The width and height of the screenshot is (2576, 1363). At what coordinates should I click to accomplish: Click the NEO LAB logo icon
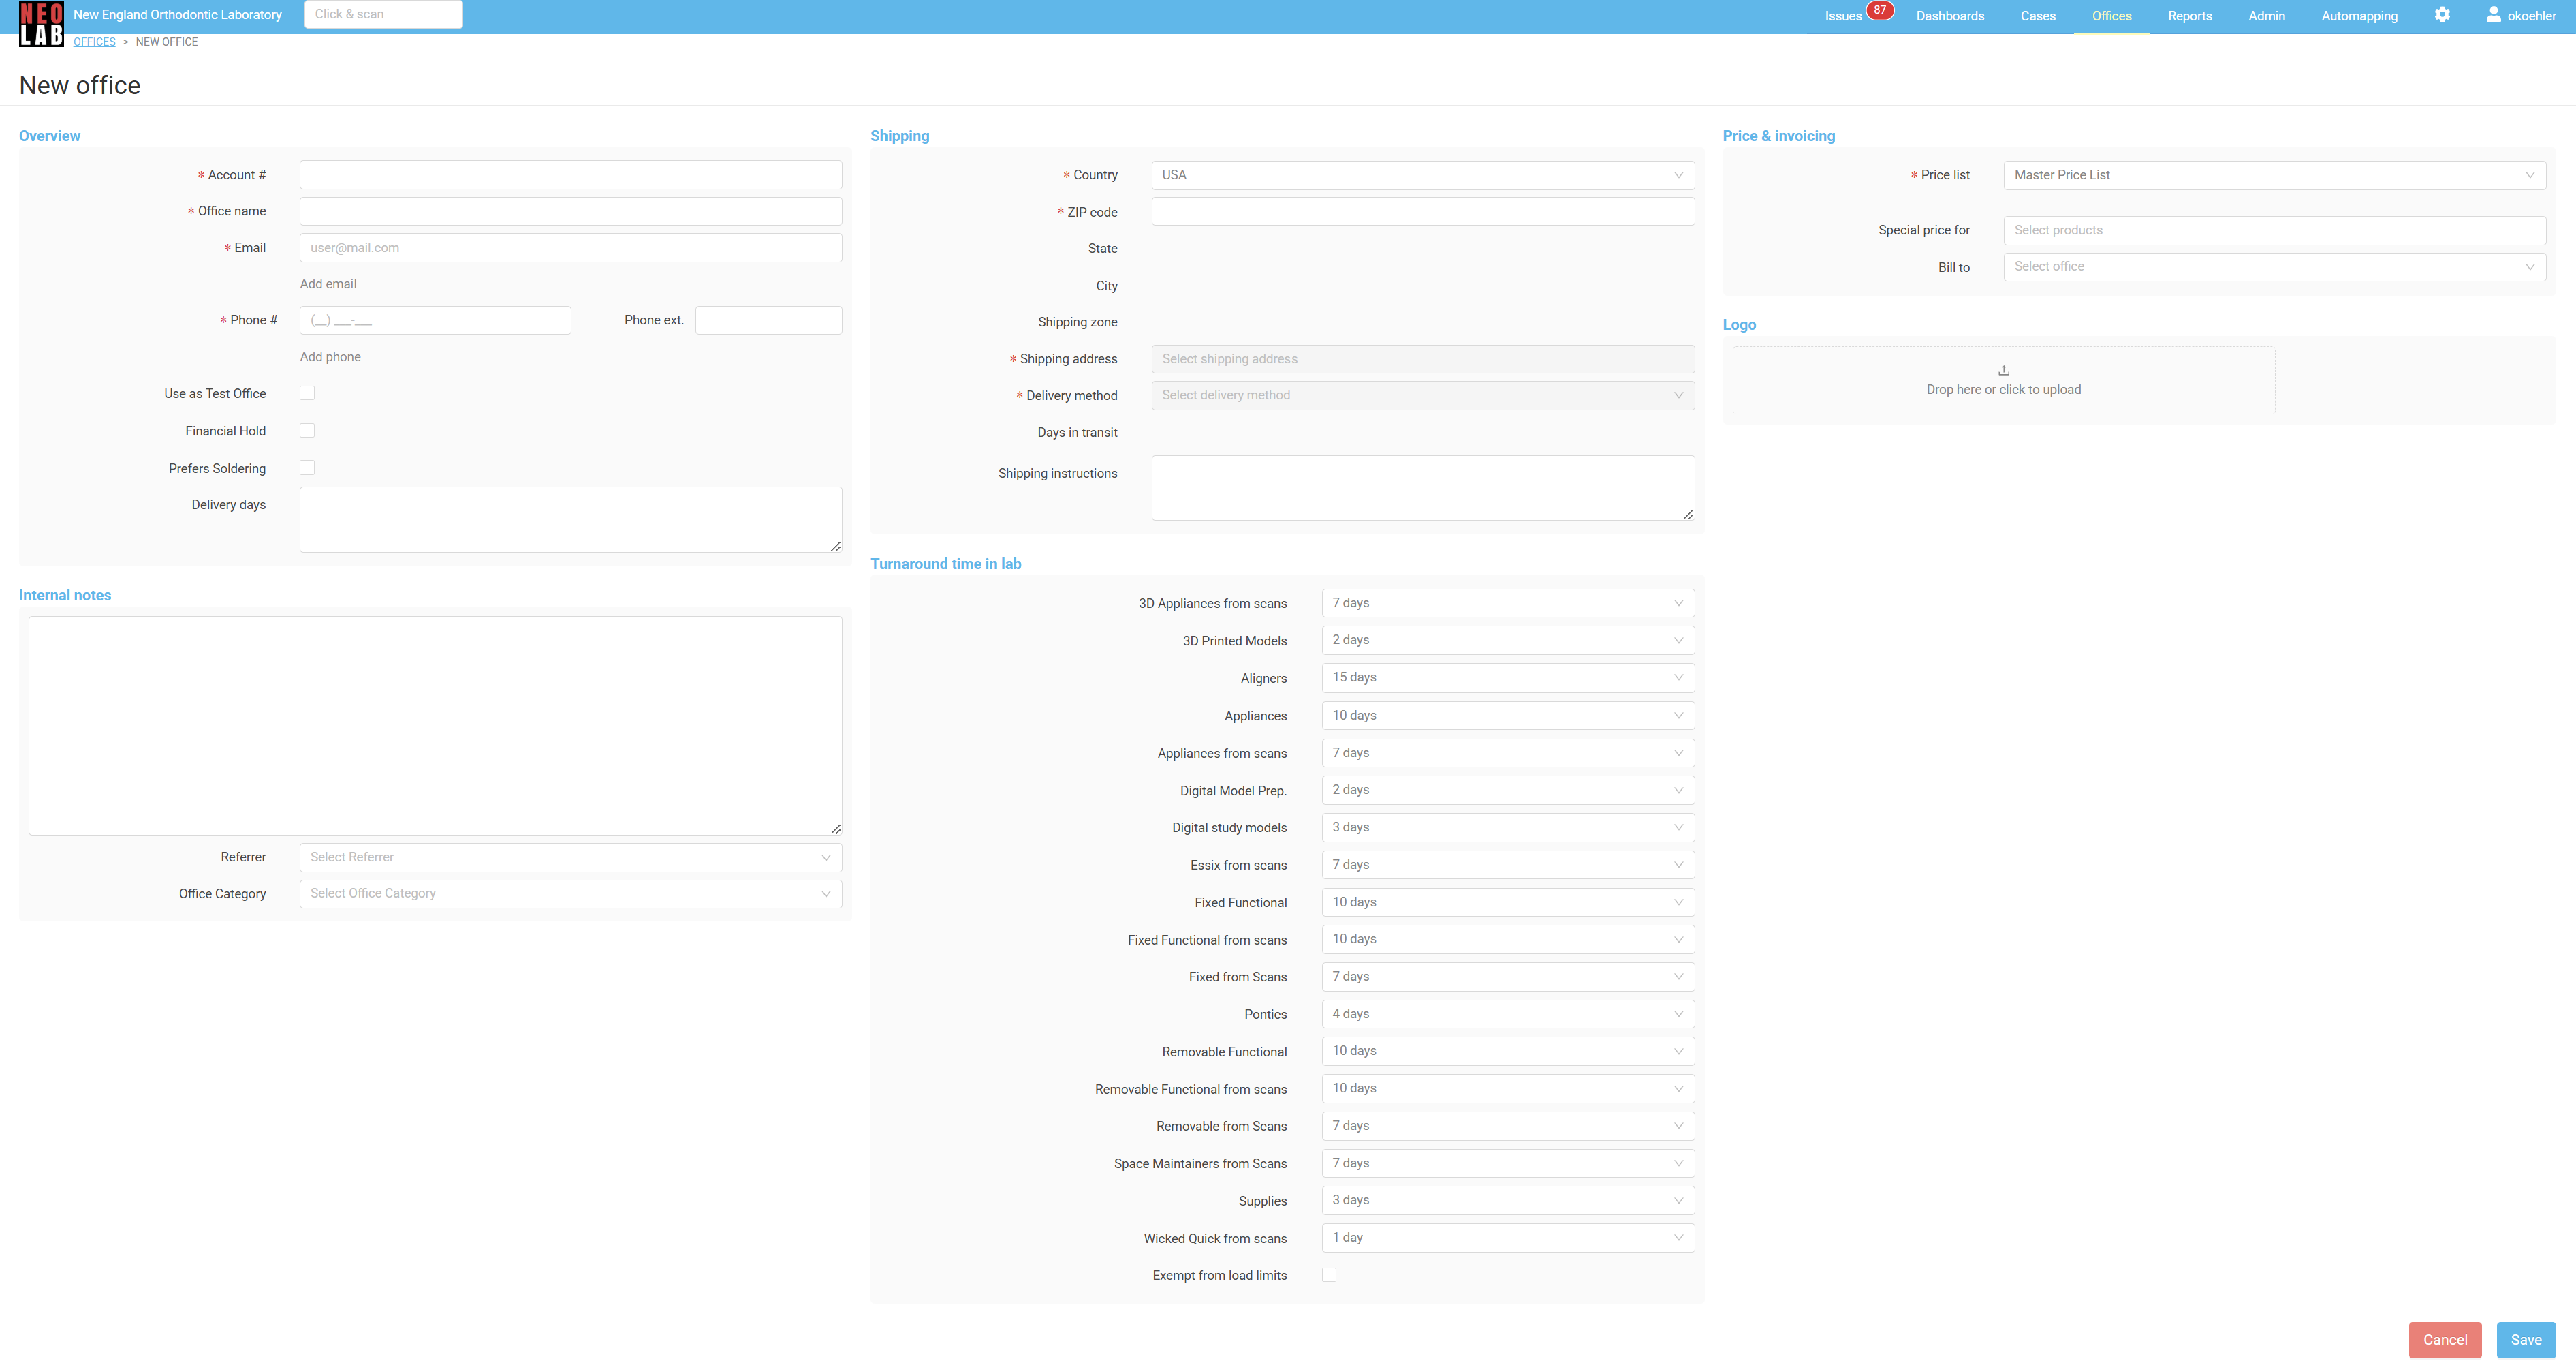click(41, 24)
